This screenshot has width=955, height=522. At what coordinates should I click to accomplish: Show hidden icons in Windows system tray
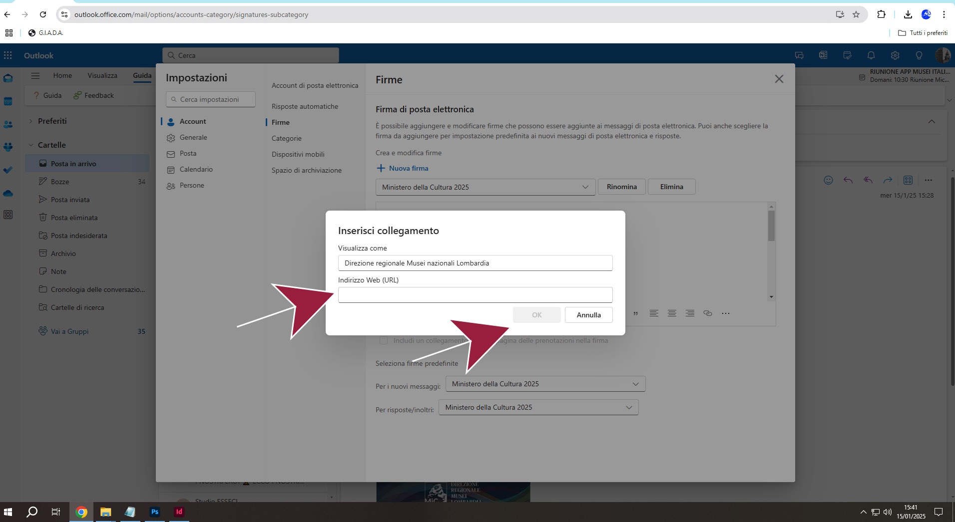(863, 512)
